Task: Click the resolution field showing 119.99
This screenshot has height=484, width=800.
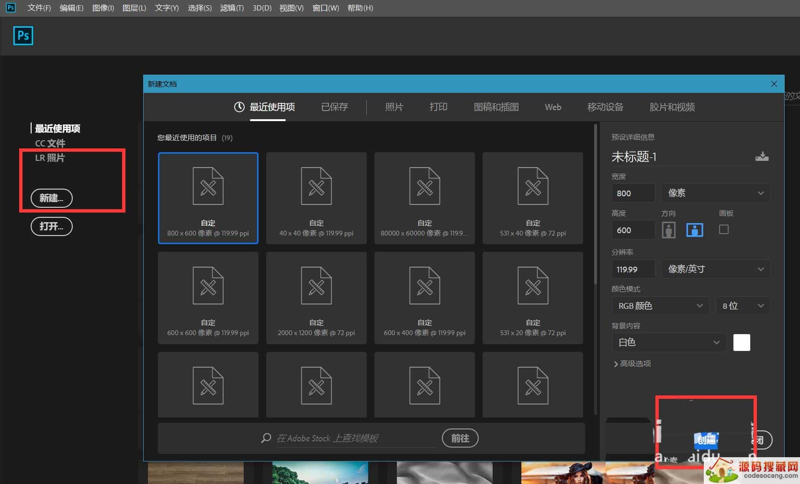Action: [633, 269]
